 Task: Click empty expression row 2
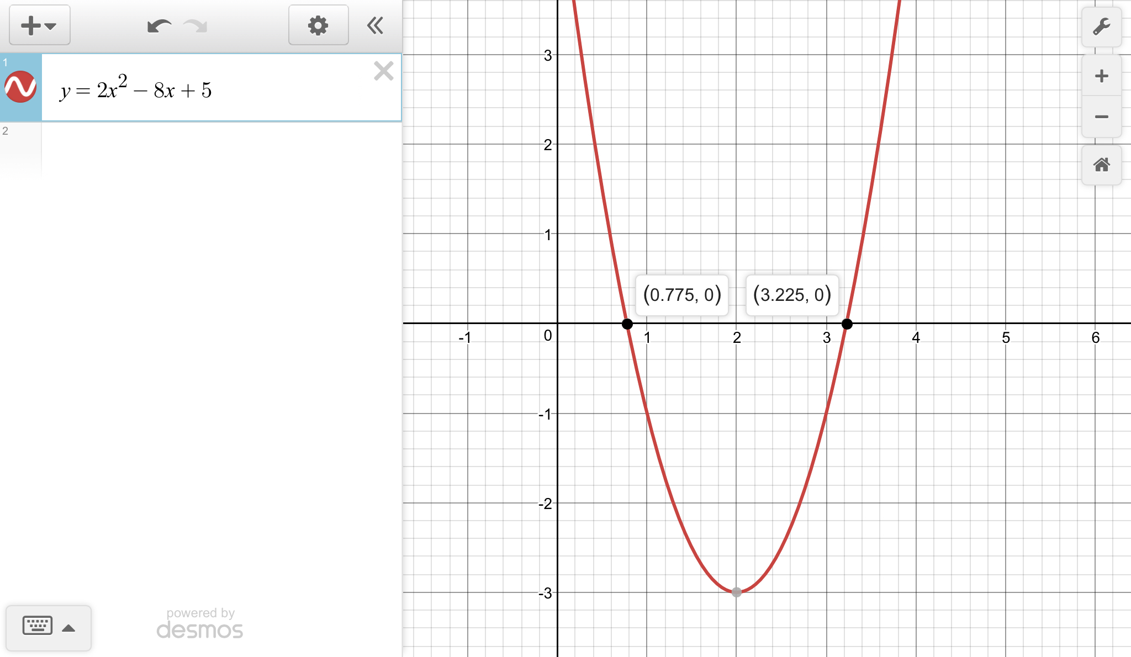221,149
